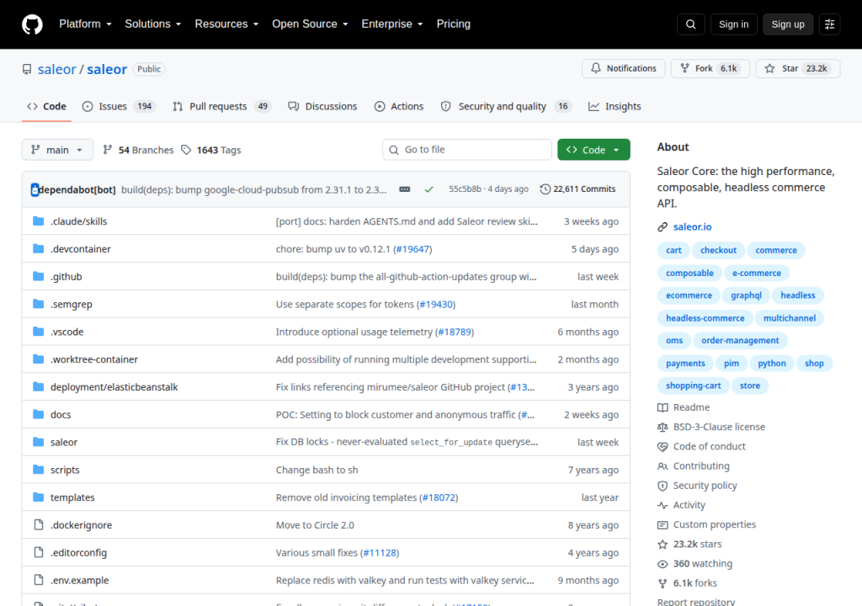This screenshot has height=606, width=862.
Task: Go to the GitHub homepage logo
Action: coord(33,24)
